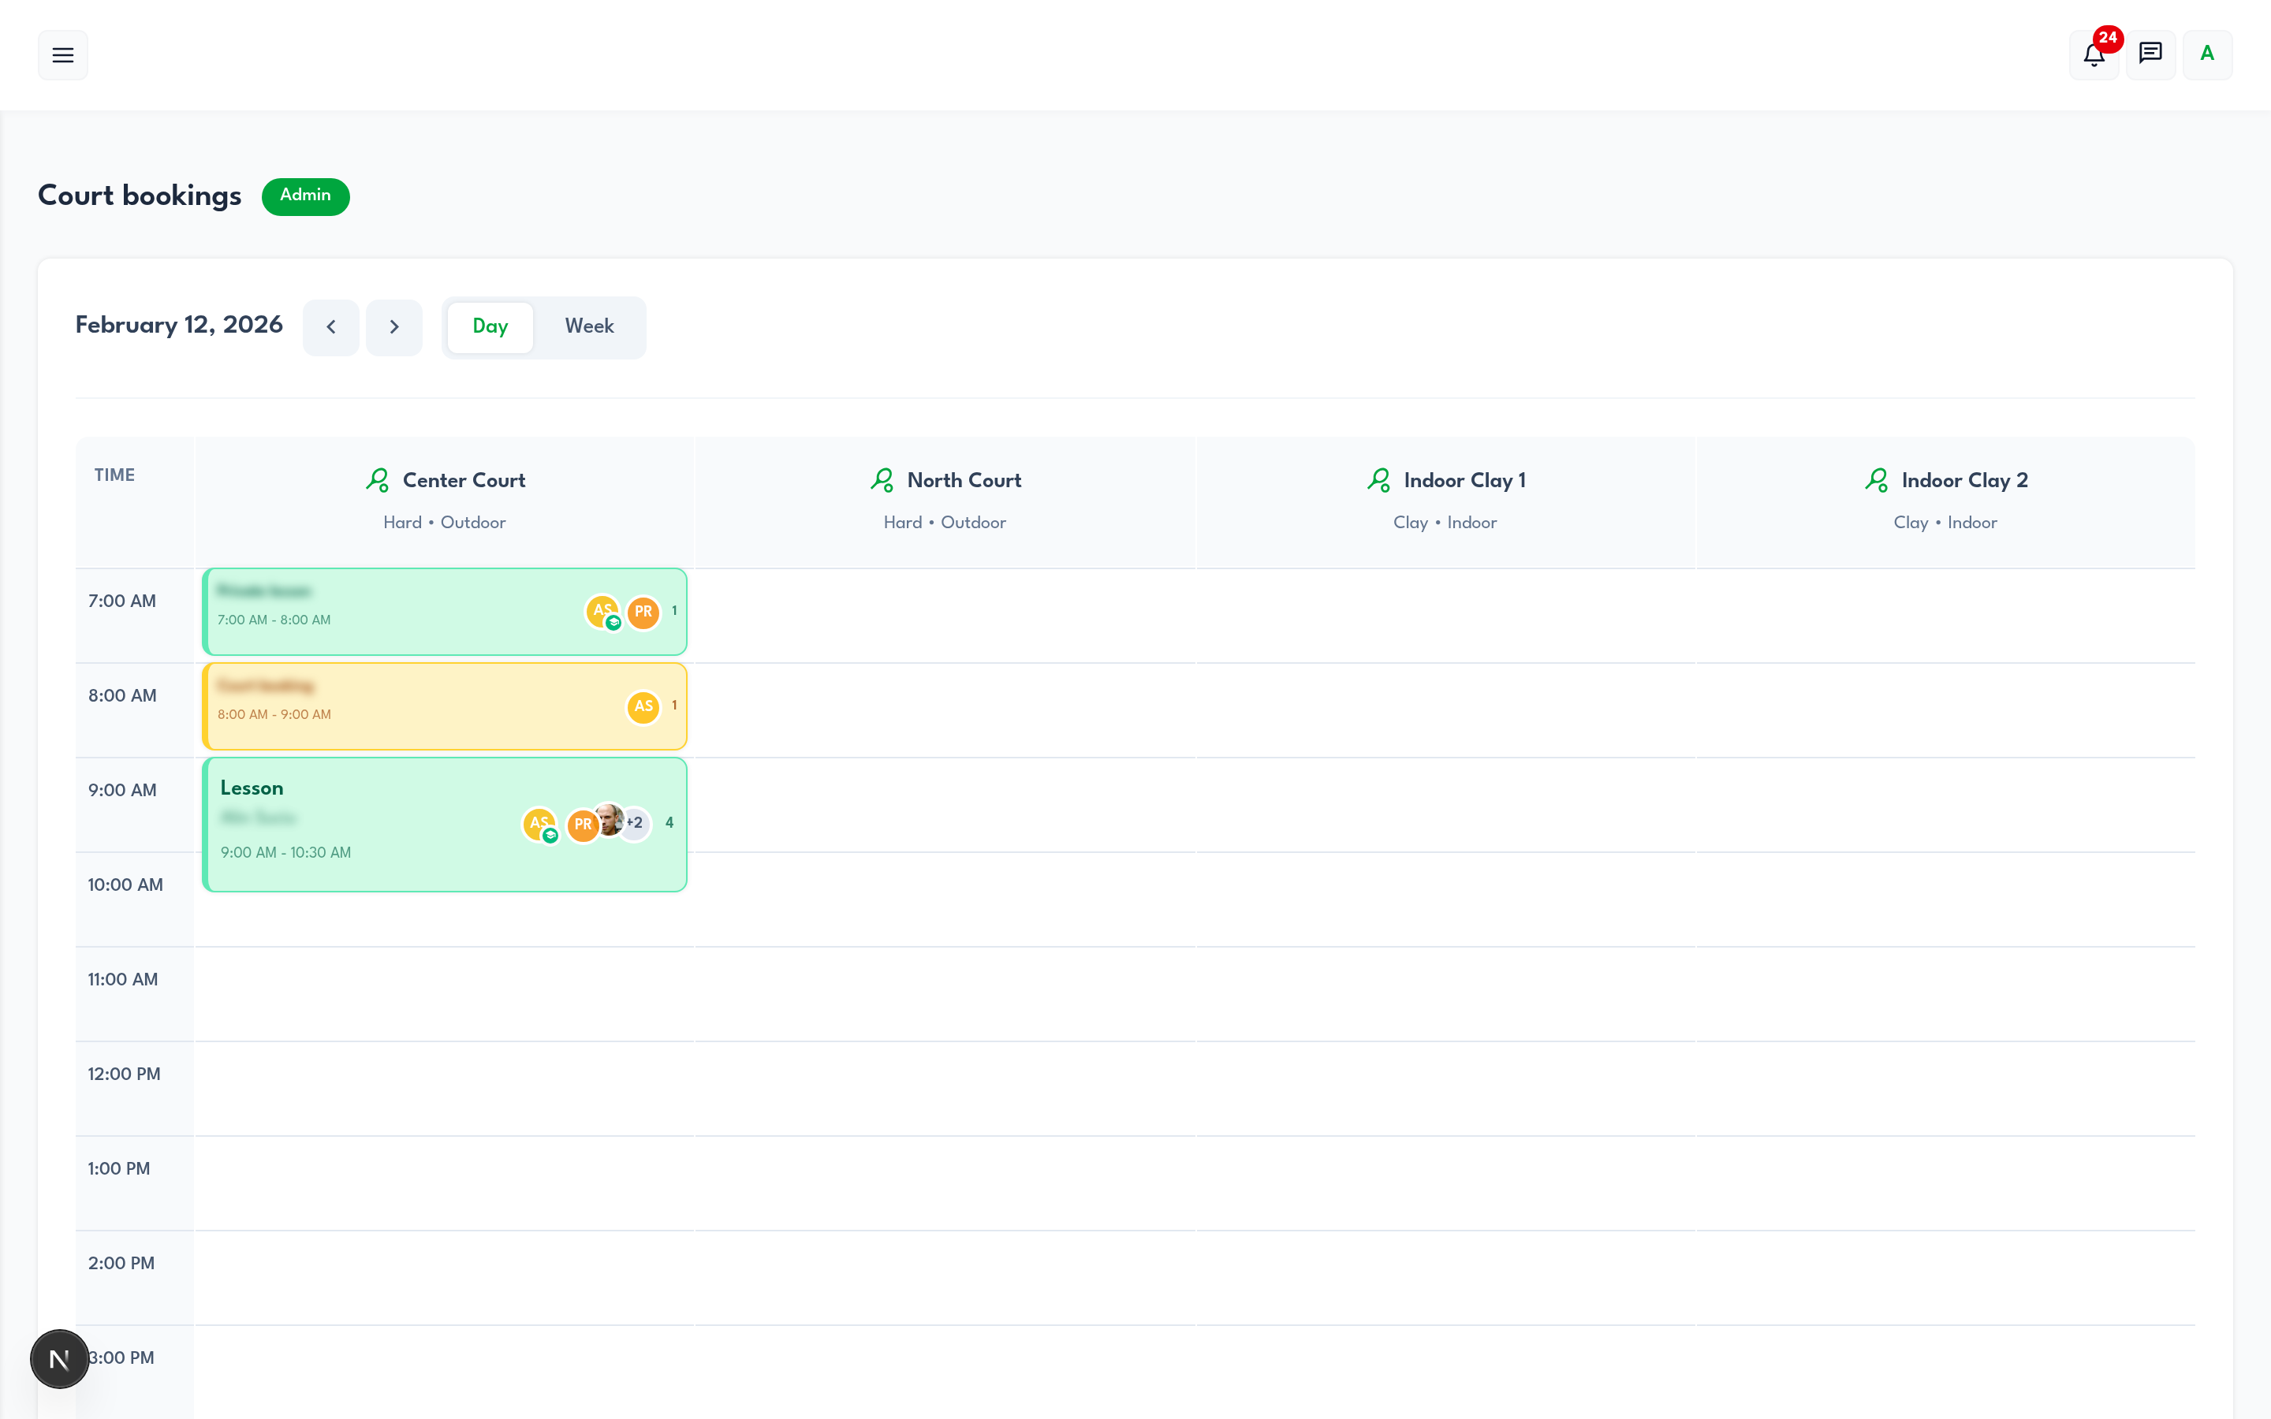Click the AS avatar on the 8:00 AM booking

point(643,706)
